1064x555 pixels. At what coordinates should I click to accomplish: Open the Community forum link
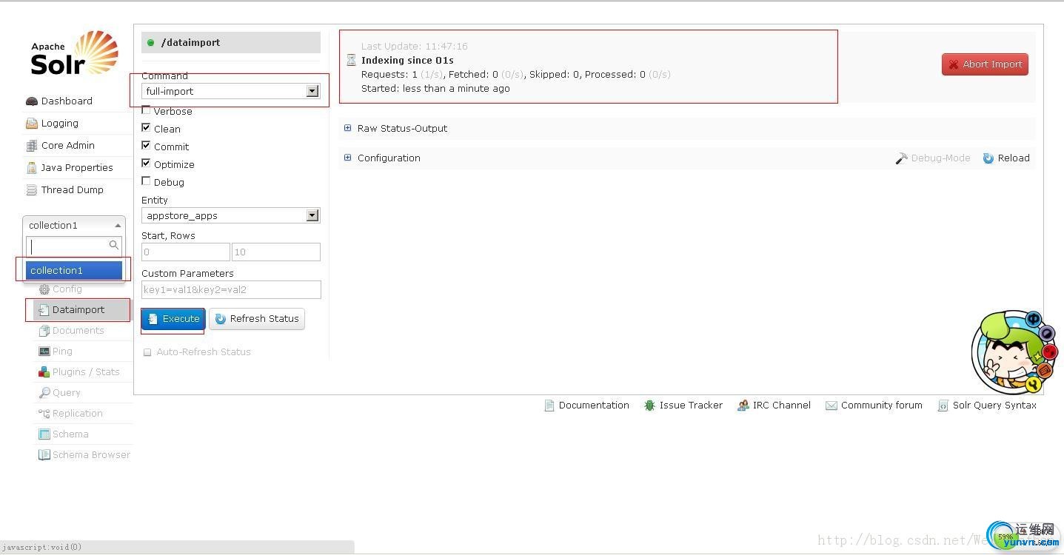click(881, 406)
